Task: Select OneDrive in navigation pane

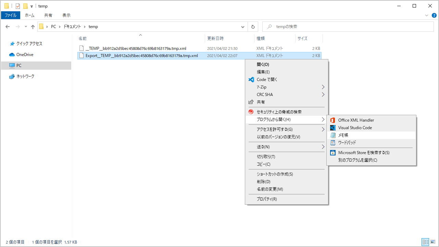Action: point(25,55)
